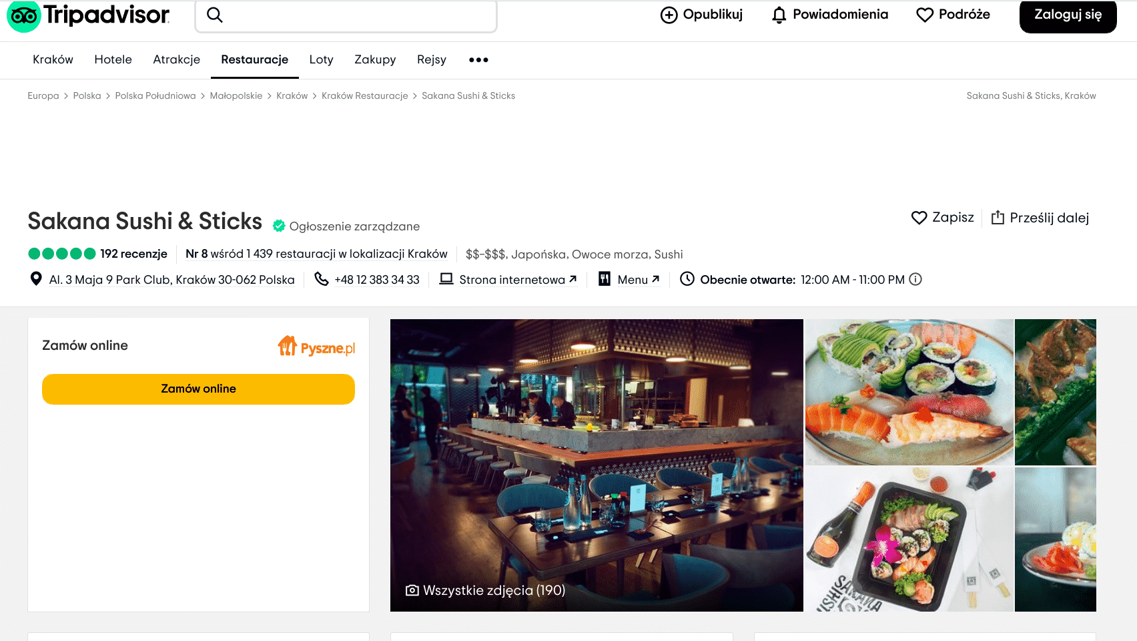The width and height of the screenshot is (1137, 641).
Task: Click the search magnifier icon
Action: click(x=214, y=15)
